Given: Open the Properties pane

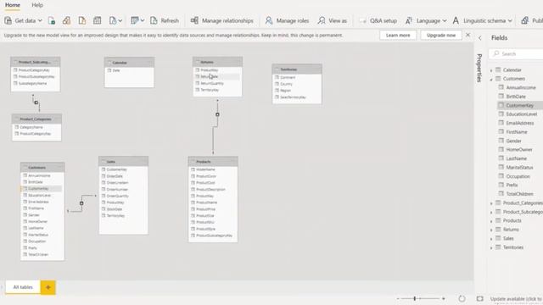Looking at the screenshot, I should coord(479,68).
